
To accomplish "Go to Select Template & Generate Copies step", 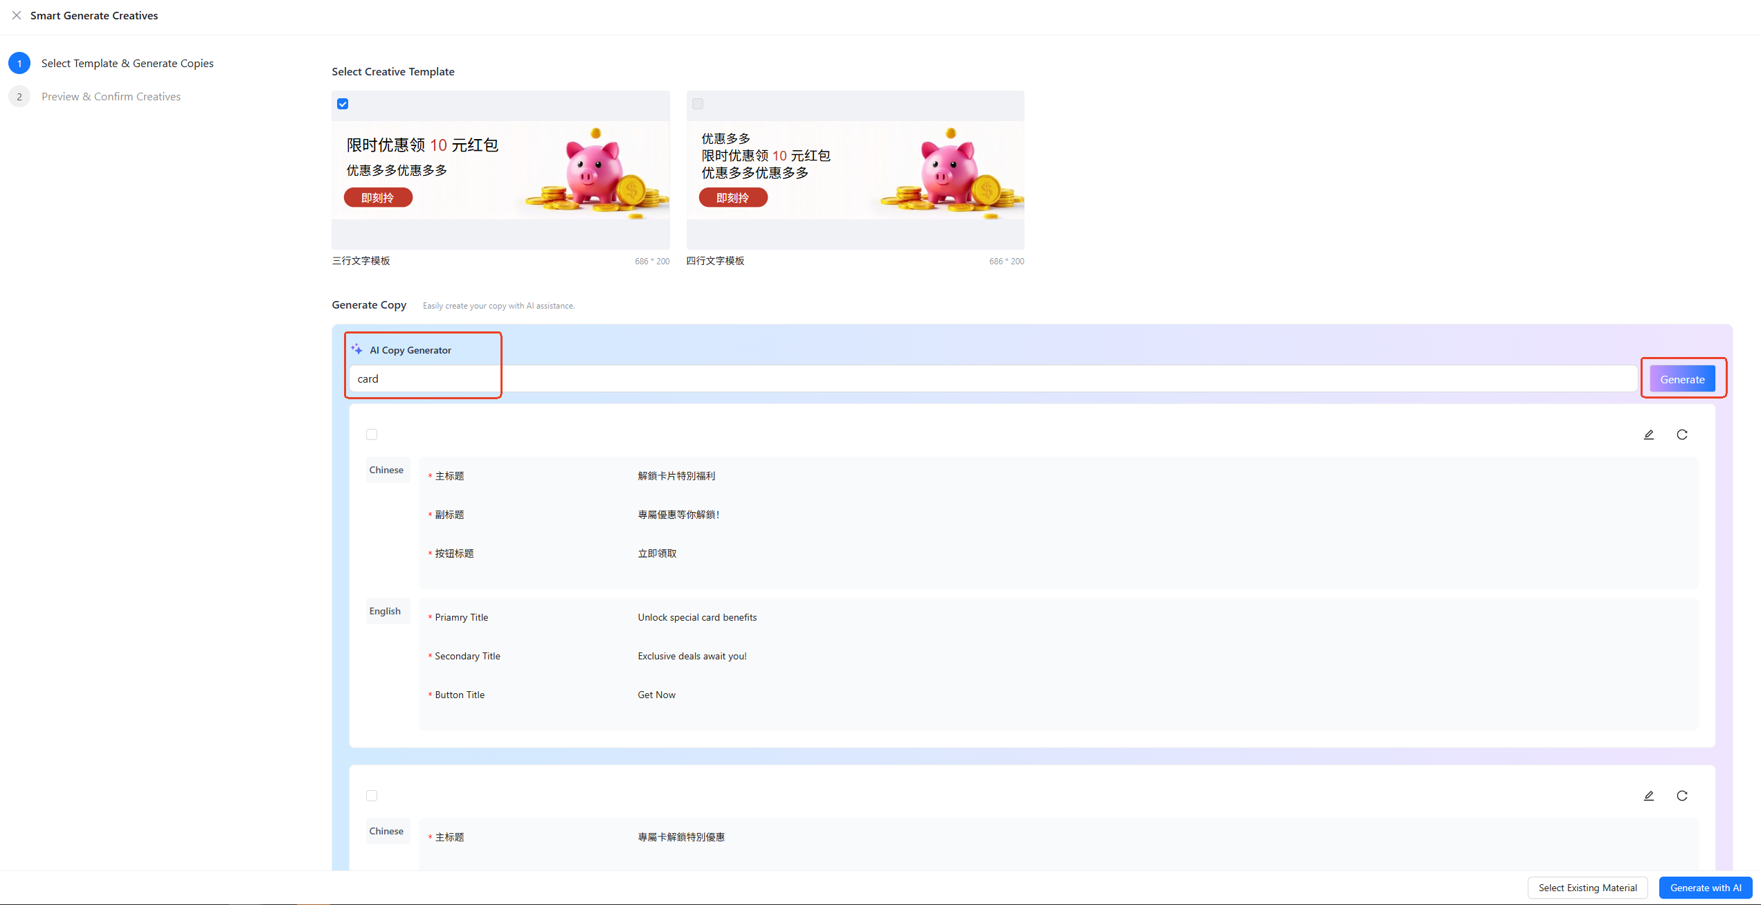I will pos(127,63).
